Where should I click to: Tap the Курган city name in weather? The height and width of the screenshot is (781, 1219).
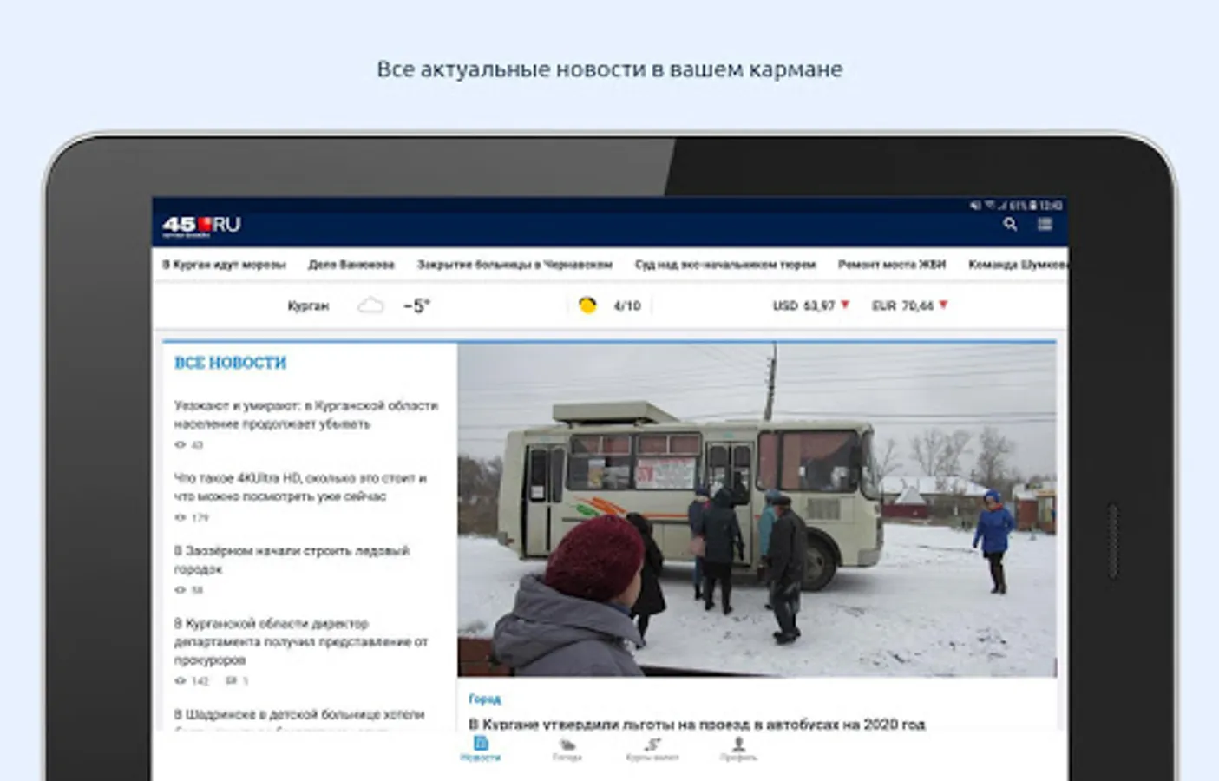tap(308, 305)
